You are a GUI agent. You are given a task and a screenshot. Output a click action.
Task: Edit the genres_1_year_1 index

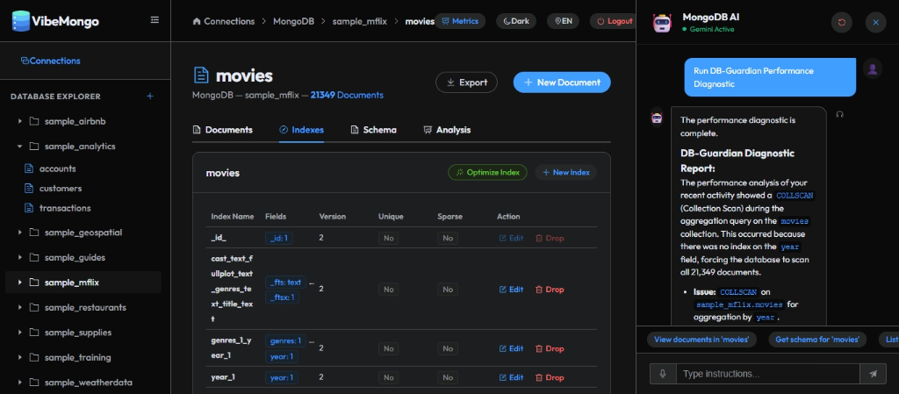click(512, 348)
